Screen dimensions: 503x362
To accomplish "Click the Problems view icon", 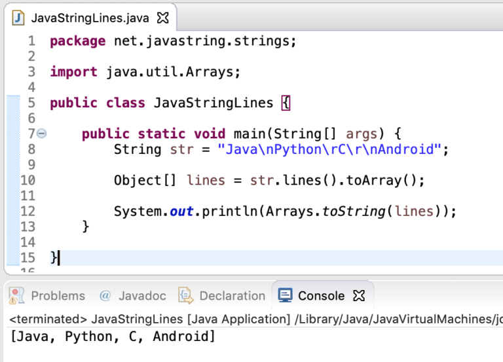I will [x=16, y=295].
